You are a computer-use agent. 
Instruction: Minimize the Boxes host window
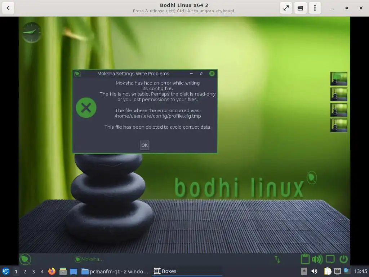point(332,8)
